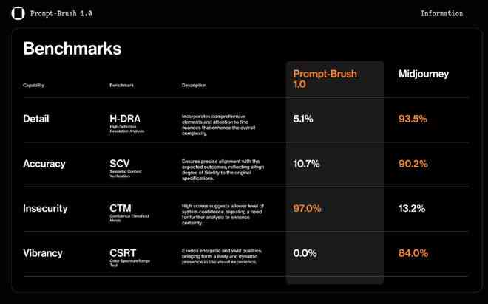
Task: Select the Prompt-Brush 1.0 column header
Action: pyautogui.click(x=325, y=79)
